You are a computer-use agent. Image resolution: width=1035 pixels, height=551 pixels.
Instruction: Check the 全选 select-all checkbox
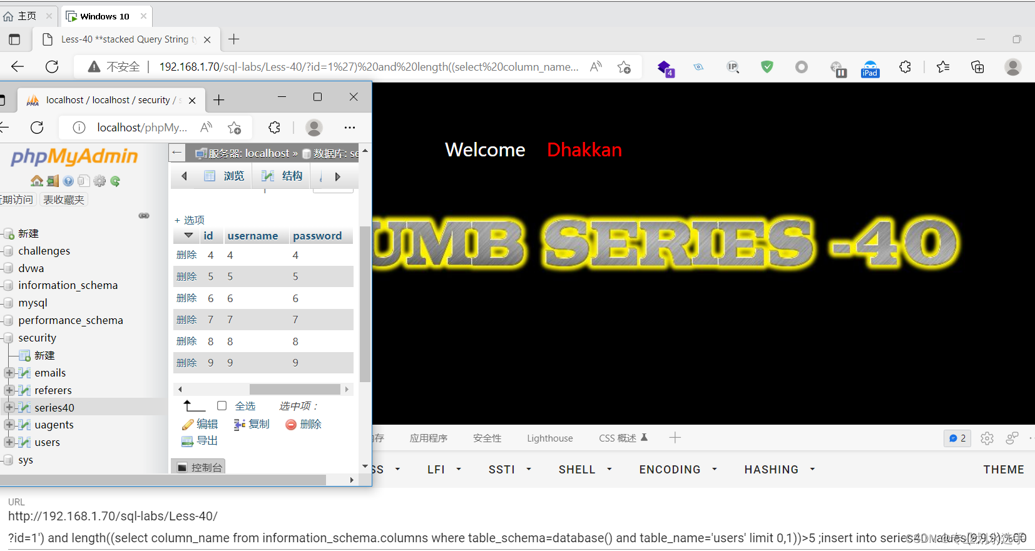point(222,406)
